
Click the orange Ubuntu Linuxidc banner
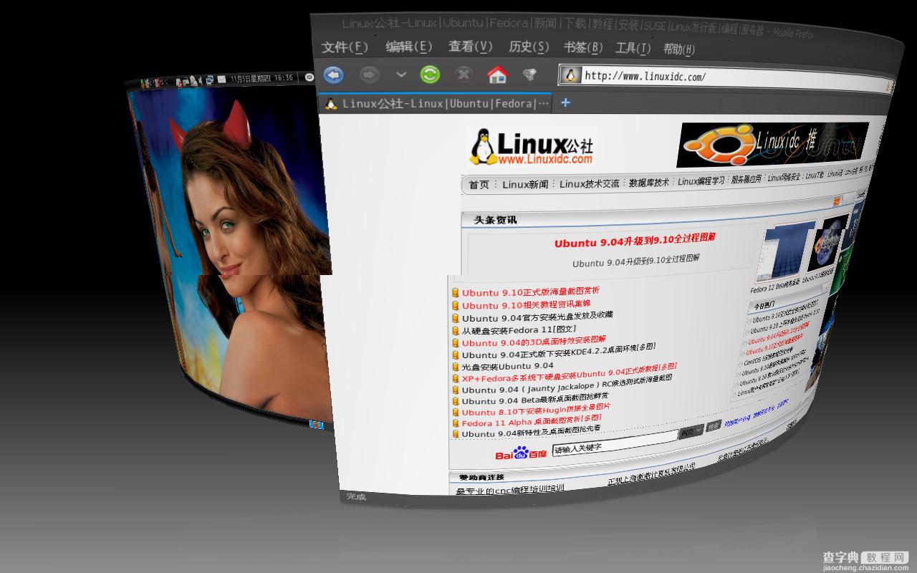tap(772, 144)
